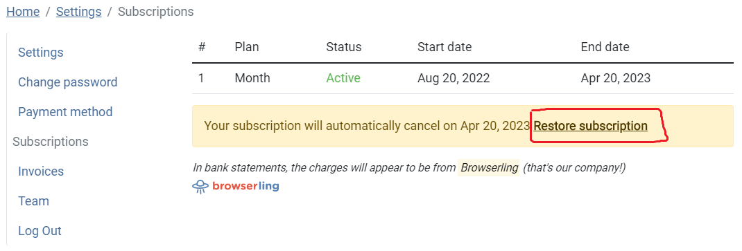Click the Plan column header
This screenshot has height=251, width=742.
pos(247,47)
